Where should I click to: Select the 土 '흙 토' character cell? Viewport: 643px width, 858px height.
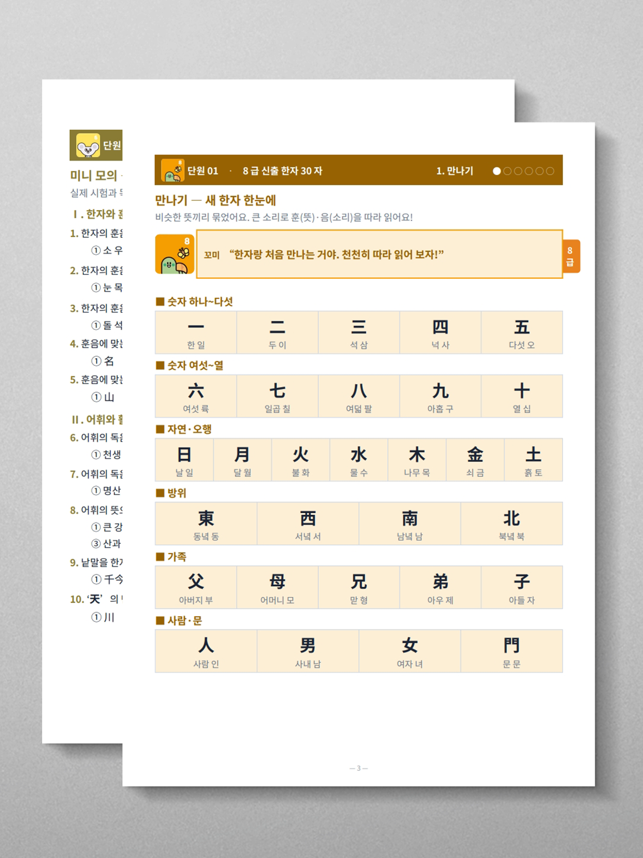coord(533,460)
